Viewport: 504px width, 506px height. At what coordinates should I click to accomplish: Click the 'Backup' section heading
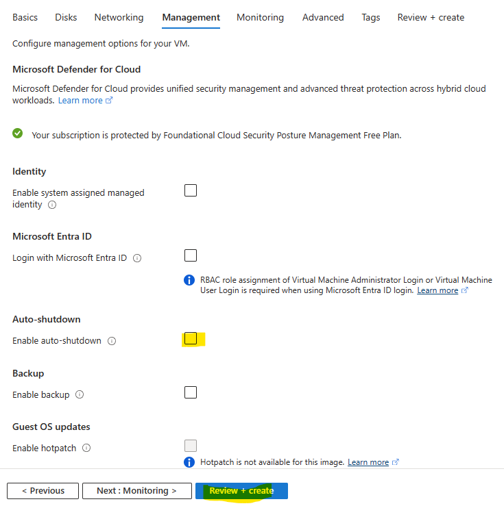tap(28, 373)
